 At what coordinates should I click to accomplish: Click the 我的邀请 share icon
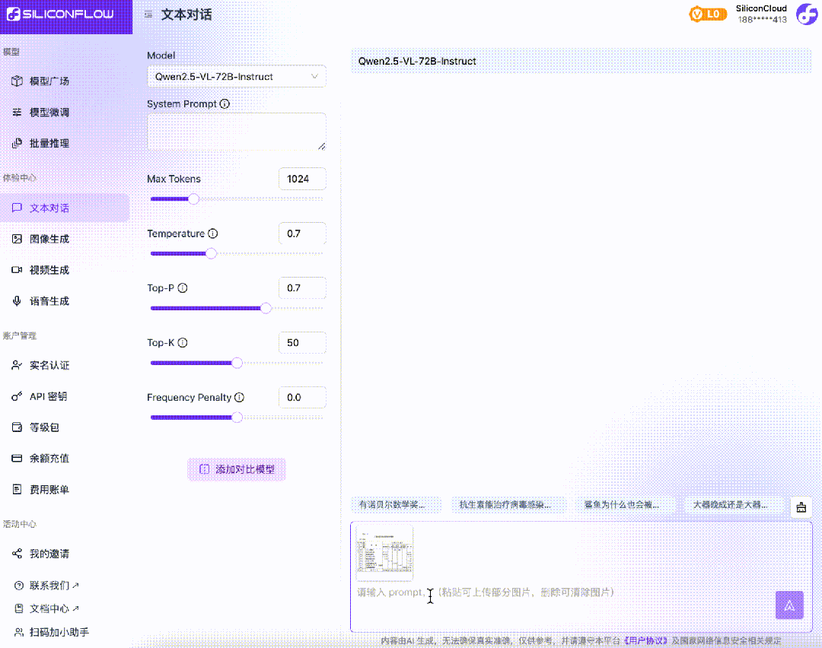(x=17, y=554)
